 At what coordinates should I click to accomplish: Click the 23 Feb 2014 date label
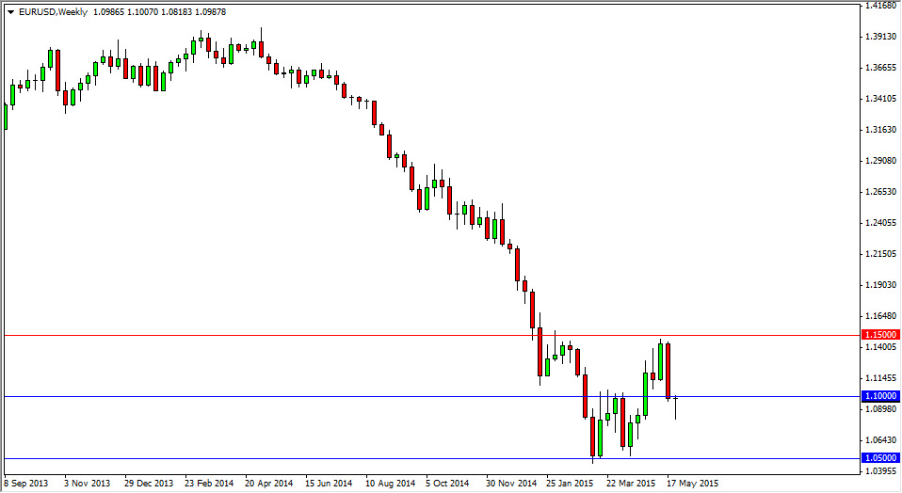[x=209, y=484]
